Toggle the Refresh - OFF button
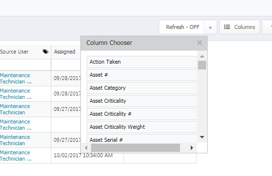This screenshot has height=176, width=272. pos(181,27)
